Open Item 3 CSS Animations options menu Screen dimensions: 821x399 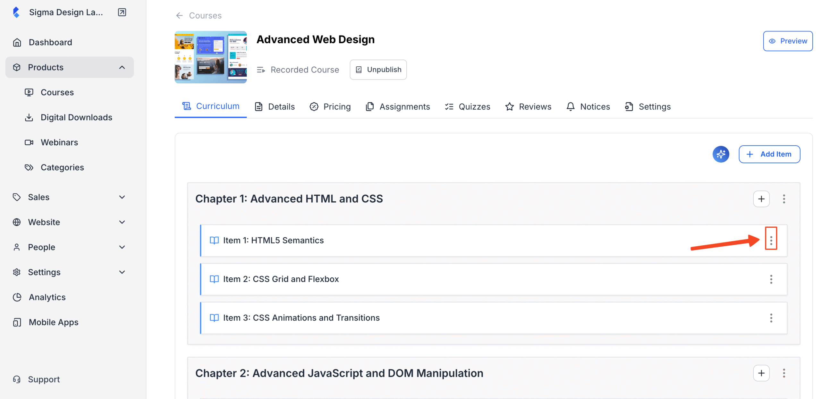(771, 318)
